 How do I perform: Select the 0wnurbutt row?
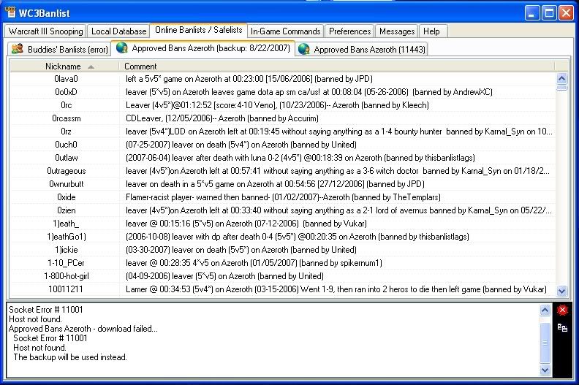point(282,184)
